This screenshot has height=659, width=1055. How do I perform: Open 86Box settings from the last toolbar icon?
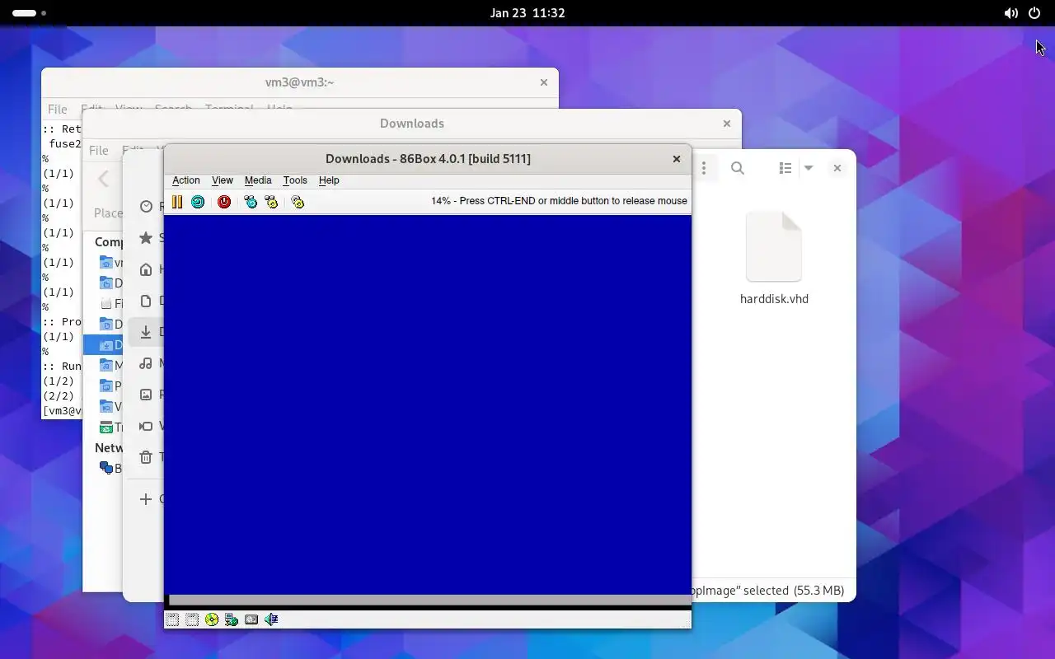click(x=298, y=202)
